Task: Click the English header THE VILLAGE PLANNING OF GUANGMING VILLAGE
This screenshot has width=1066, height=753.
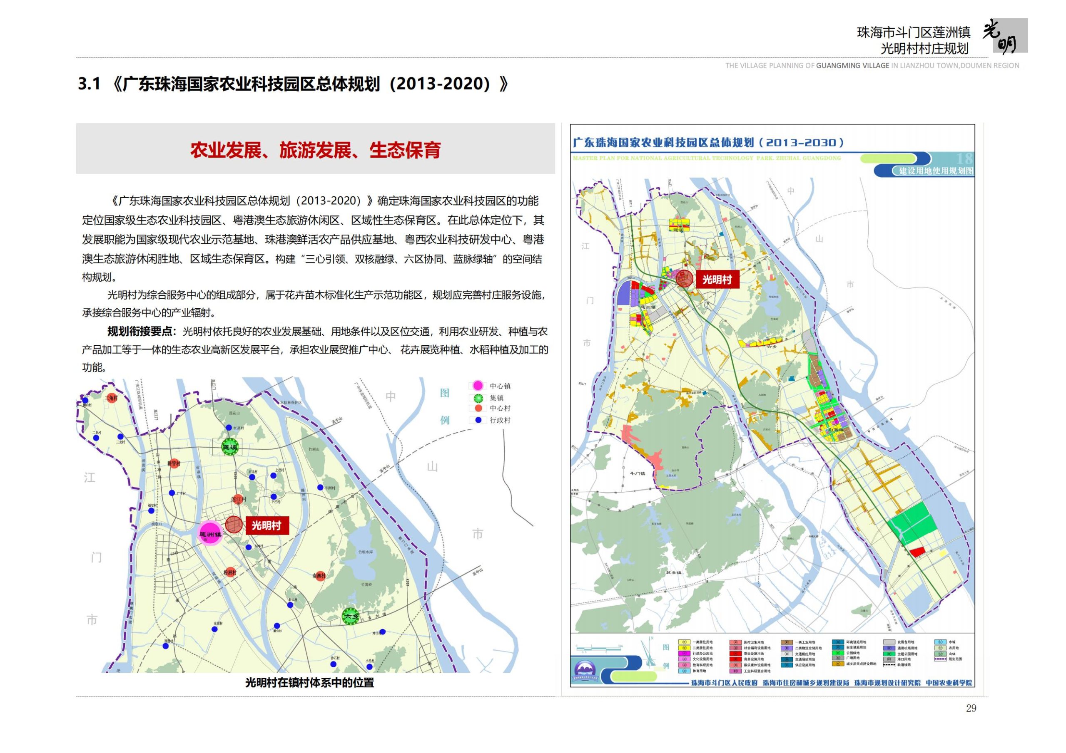Action: [x=807, y=65]
